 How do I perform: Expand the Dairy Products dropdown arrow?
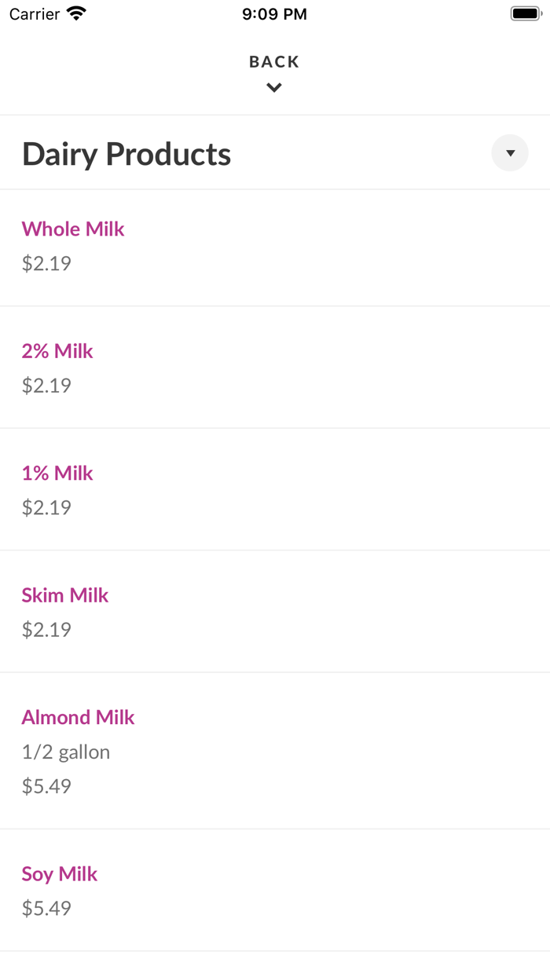510,153
